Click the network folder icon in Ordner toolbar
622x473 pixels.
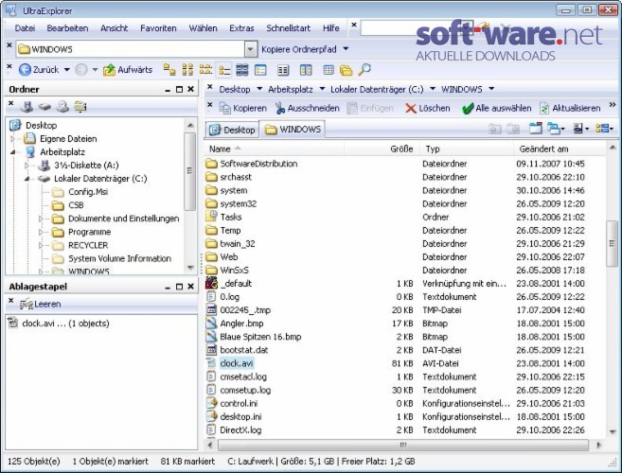(x=80, y=107)
